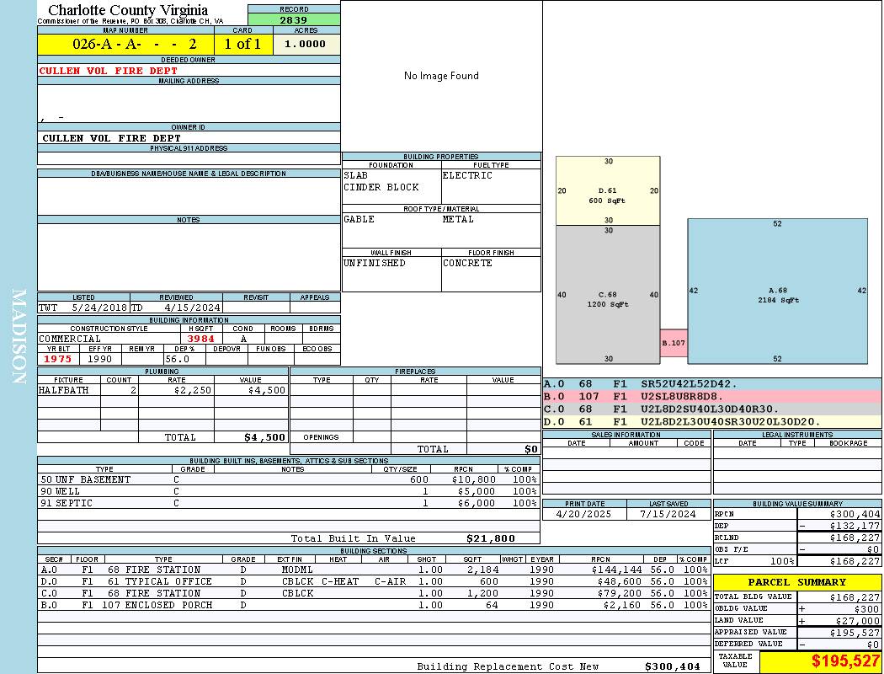Click the appraised value $195,527
Viewport: 884px width, 674px height.
[x=855, y=633]
